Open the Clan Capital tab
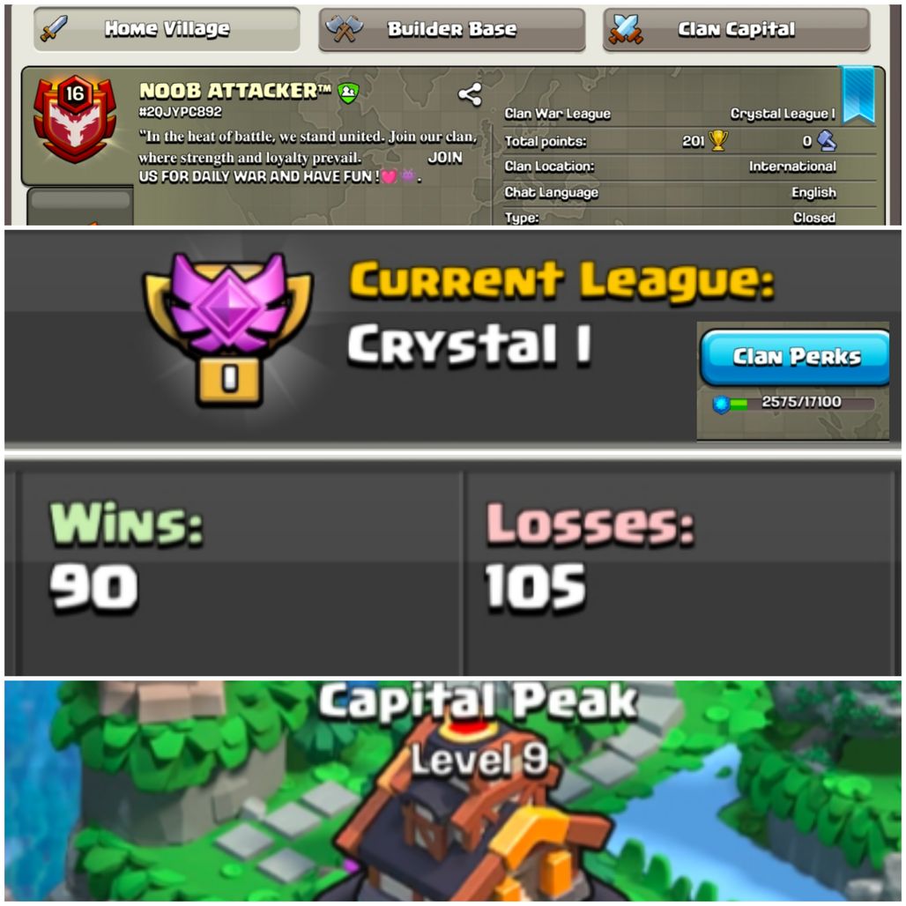This screenshot has width=906, height=906. pyautogui.click(x=737, y=29)
